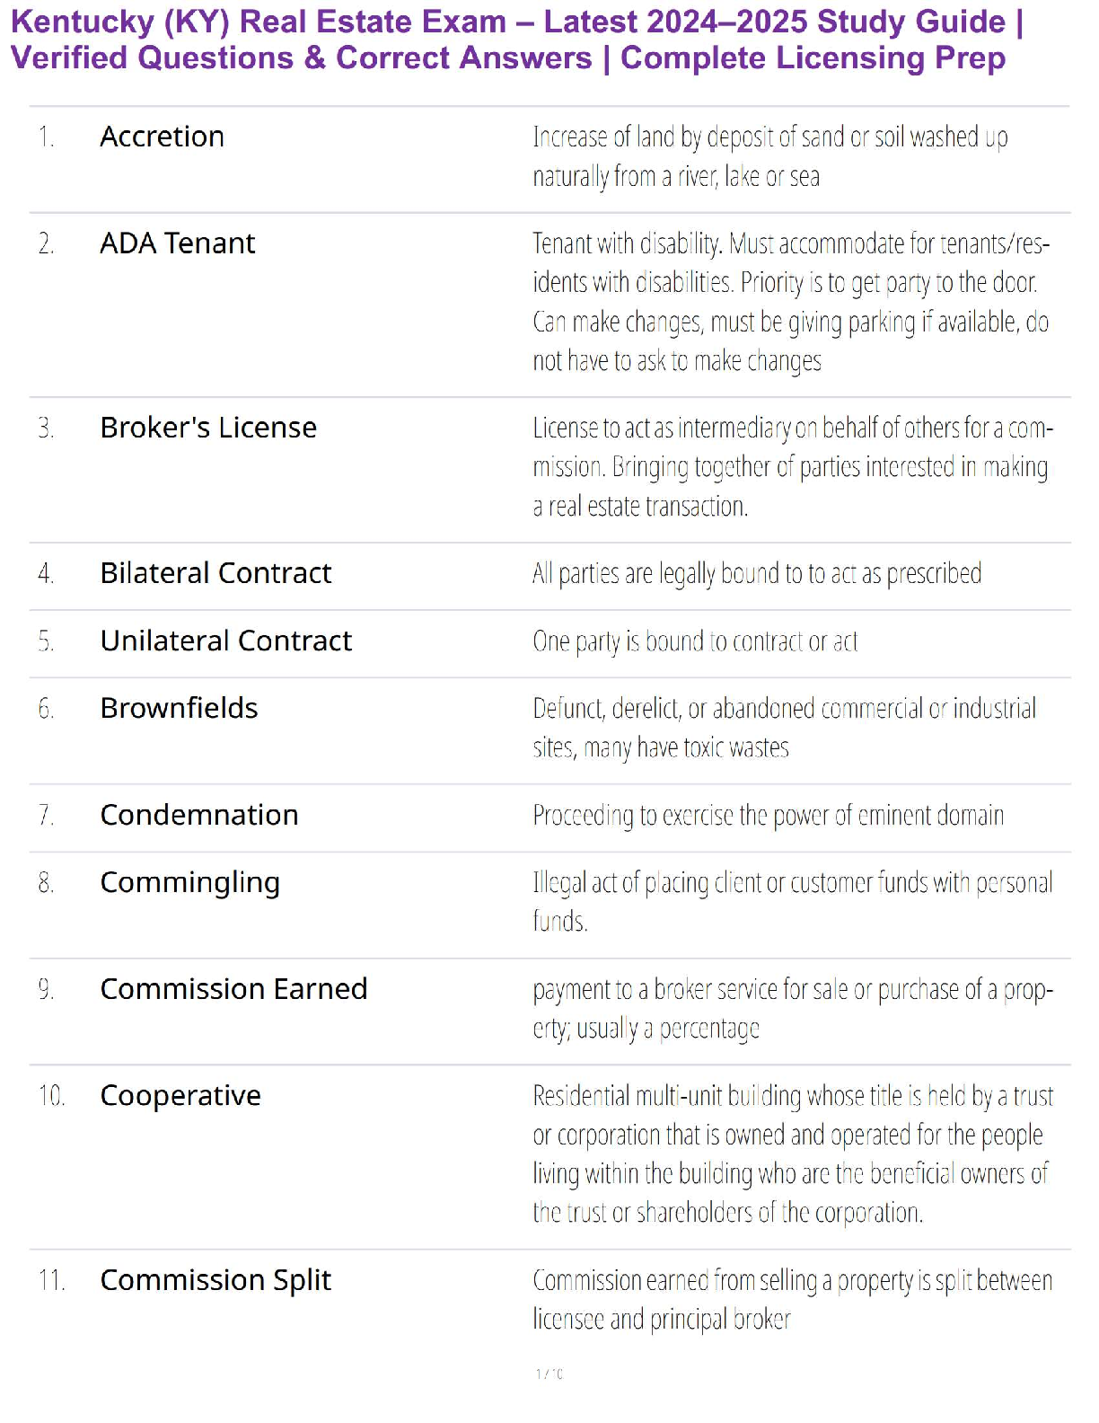Select the Commission Earned term
The width and height of the screenshot is (1099, 1423).
[x=233, y=989]
